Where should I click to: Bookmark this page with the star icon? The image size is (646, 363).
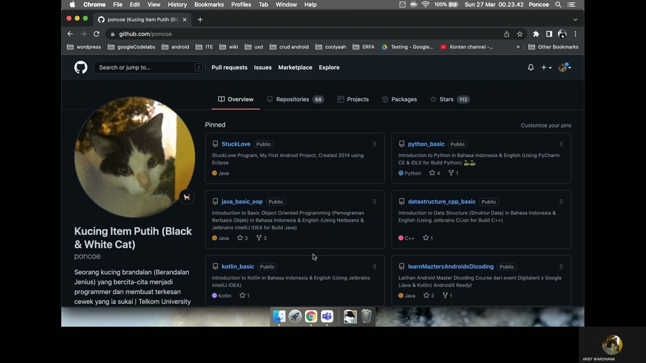point(520,34)
